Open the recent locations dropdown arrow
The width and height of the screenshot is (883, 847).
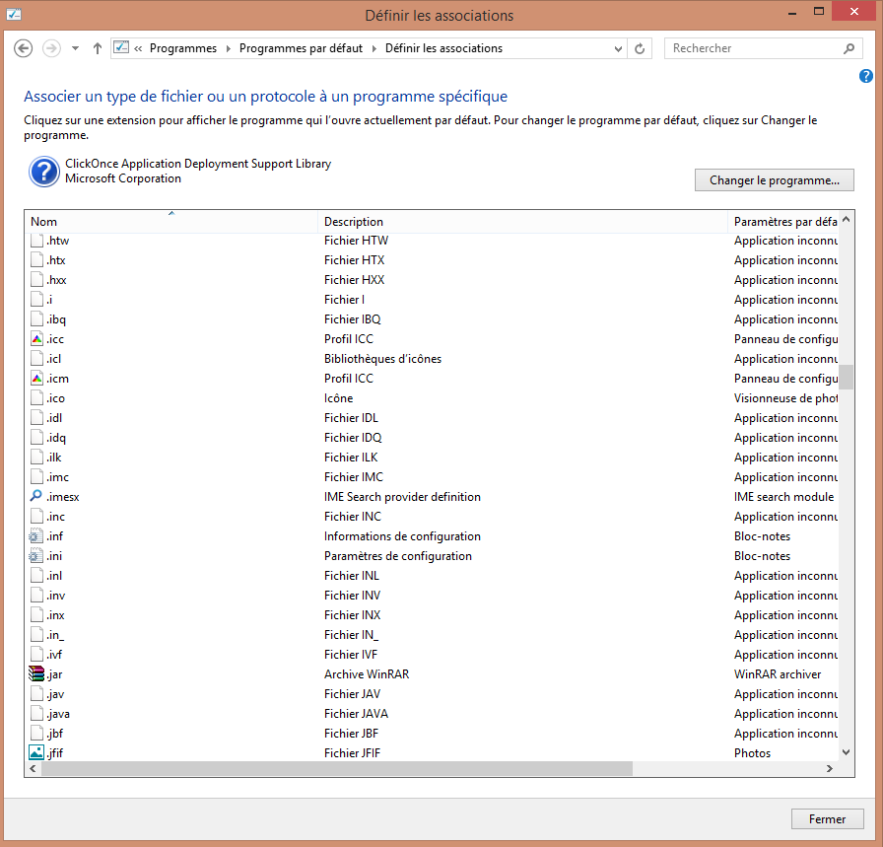click(76, 48)
